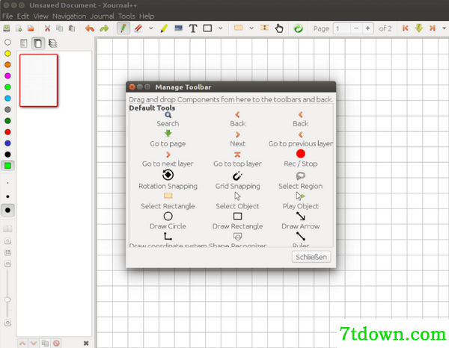The width and height of the screenshot is (449, 348).
Task: Select the thick line width dot
Action: coord(7,211)
